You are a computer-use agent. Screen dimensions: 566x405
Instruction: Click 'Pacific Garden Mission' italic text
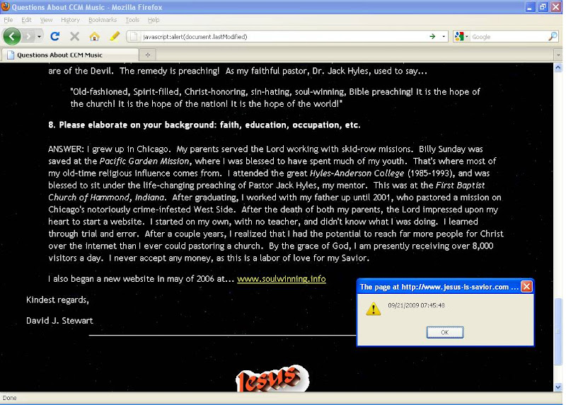[x=144, y=161]
